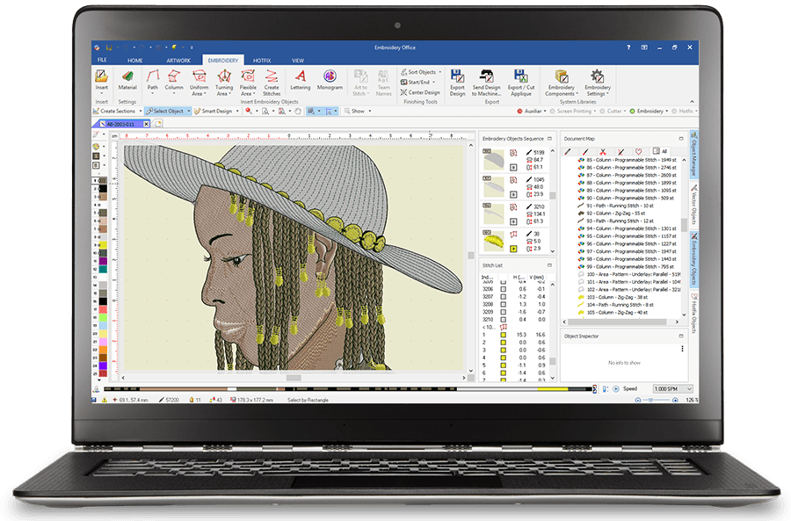Expand the Show dropdown

click(x=370, y=111)
